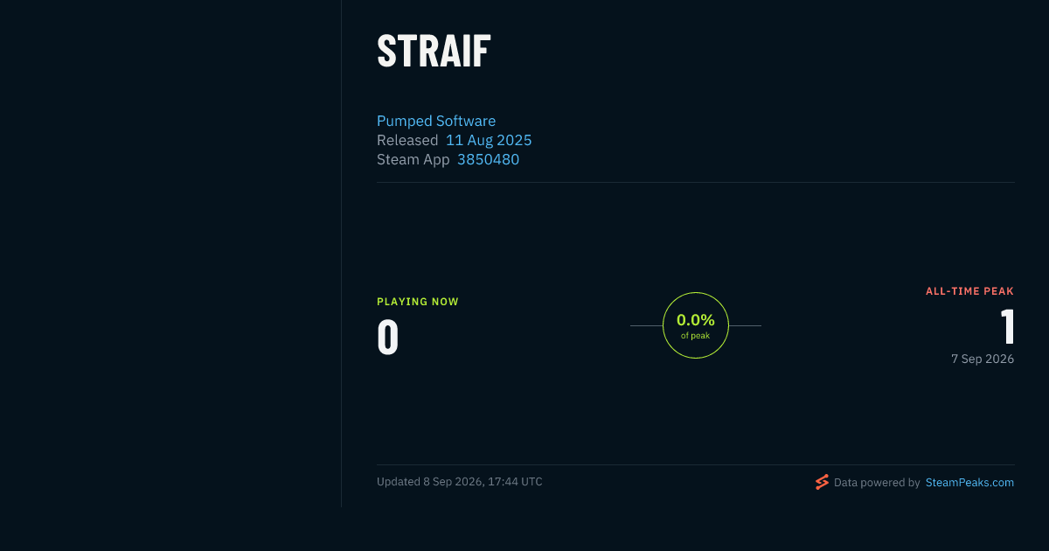The height and width of the screenshot is (551, 1049).
Task: Click the line right of percentage circle
Action: click(745, 325)
